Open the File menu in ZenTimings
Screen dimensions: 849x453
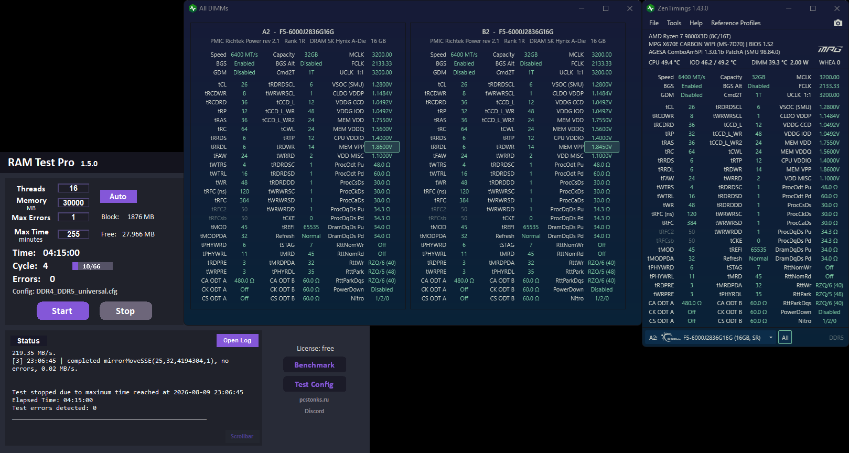(x=654, y=23)
